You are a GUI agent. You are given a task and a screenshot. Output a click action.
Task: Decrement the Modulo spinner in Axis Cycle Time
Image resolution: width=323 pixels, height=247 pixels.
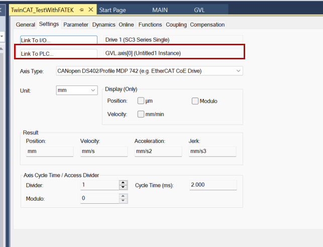[123, 201]
